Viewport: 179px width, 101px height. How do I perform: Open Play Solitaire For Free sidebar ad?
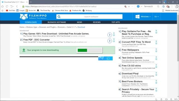tap(136, 33)
